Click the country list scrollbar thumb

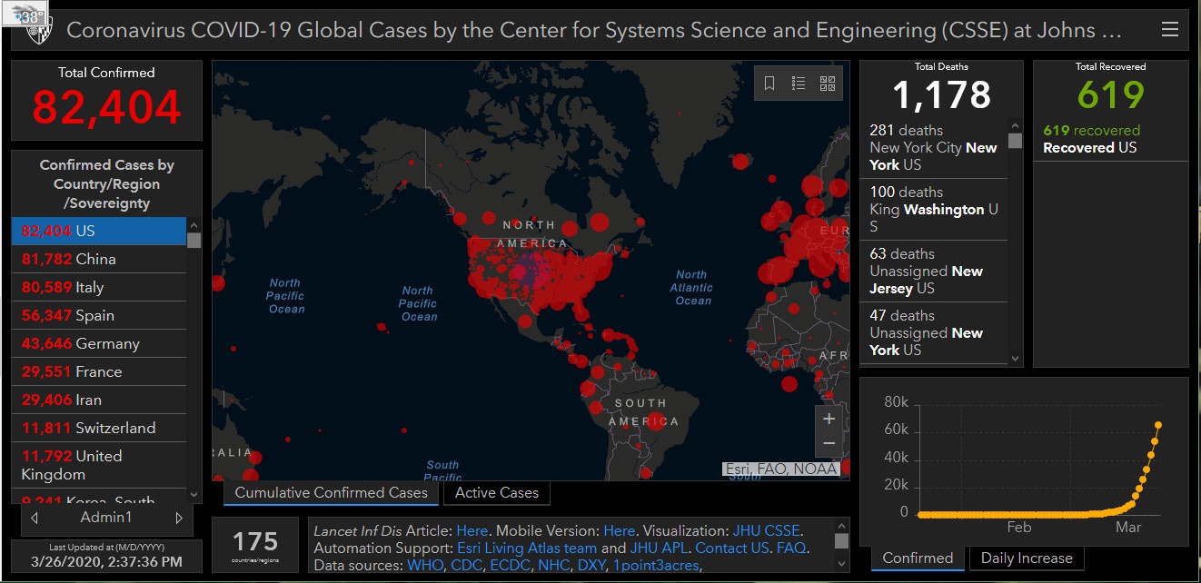194,240
